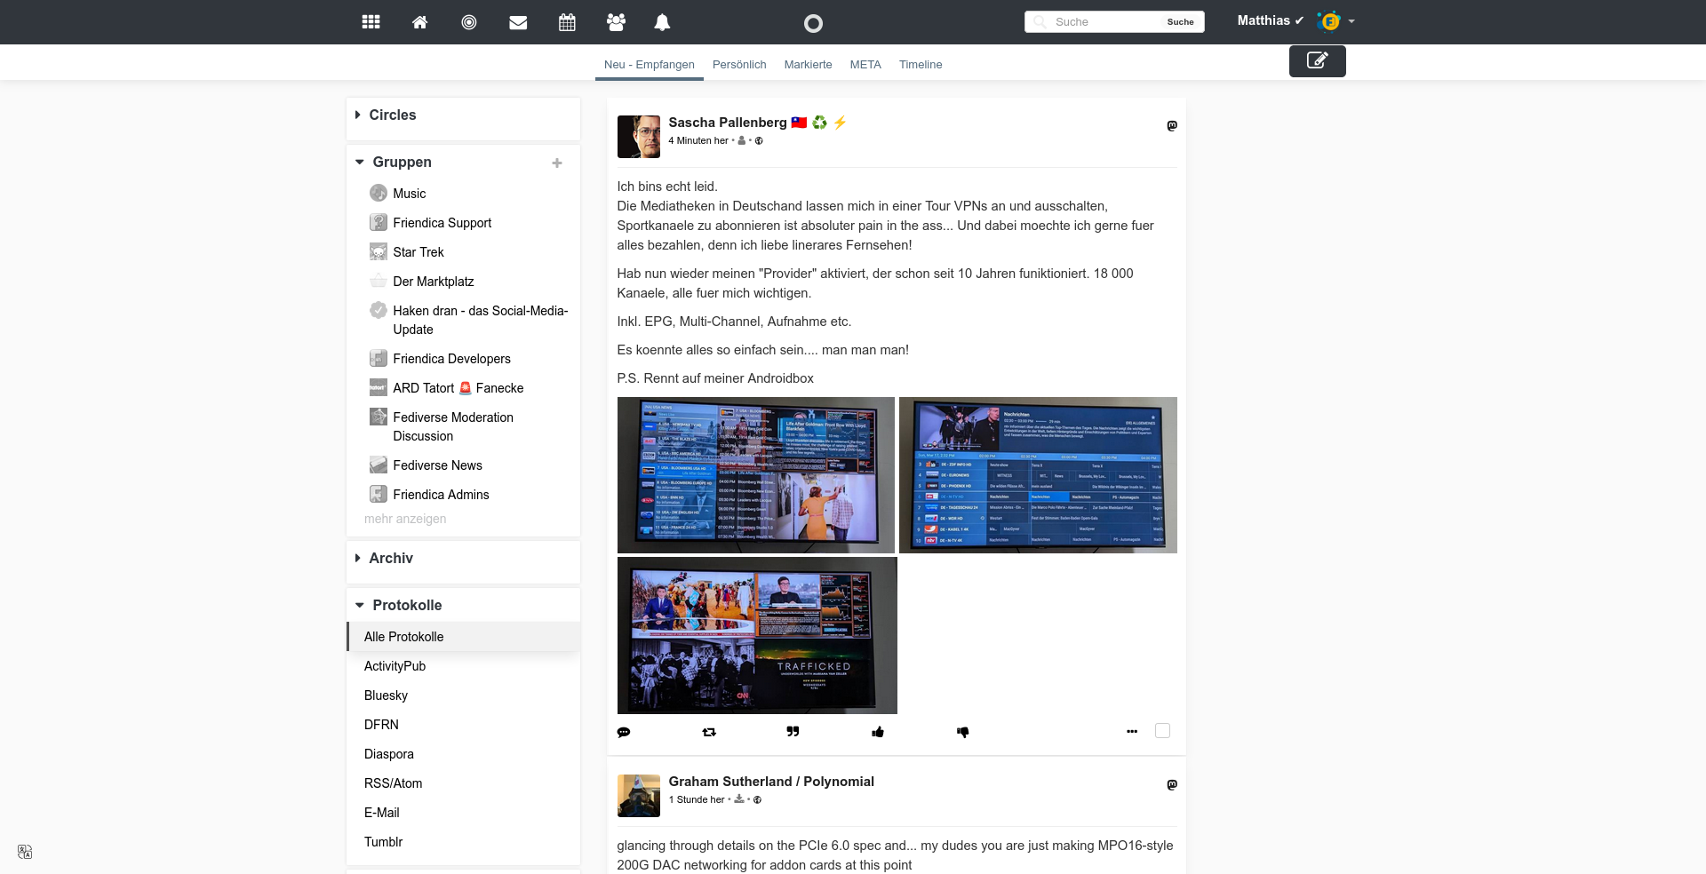Open messages envelope icon
This screenshot has height=874, width=1706.
pyautogui.click(x=518, y=22)
